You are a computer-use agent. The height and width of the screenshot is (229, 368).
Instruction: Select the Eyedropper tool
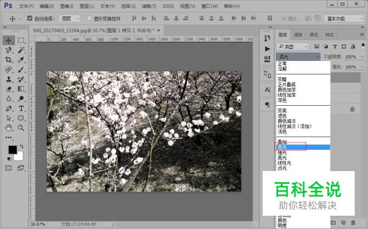[21, 60]
